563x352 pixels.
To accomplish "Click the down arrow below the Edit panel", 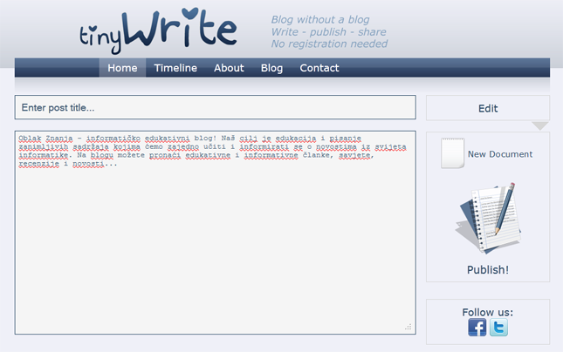I will pyautogui.click(x=540, y=125).
